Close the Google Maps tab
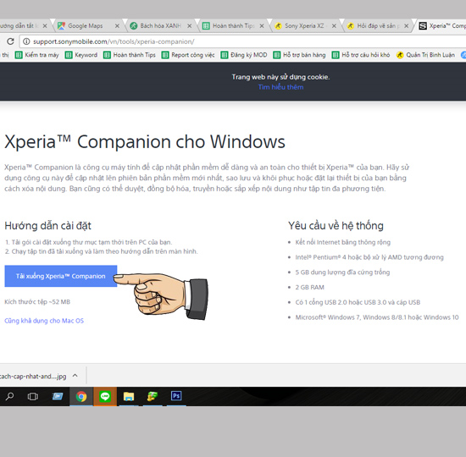This screenshot has width=466, height=457. [x=117, y=26]
